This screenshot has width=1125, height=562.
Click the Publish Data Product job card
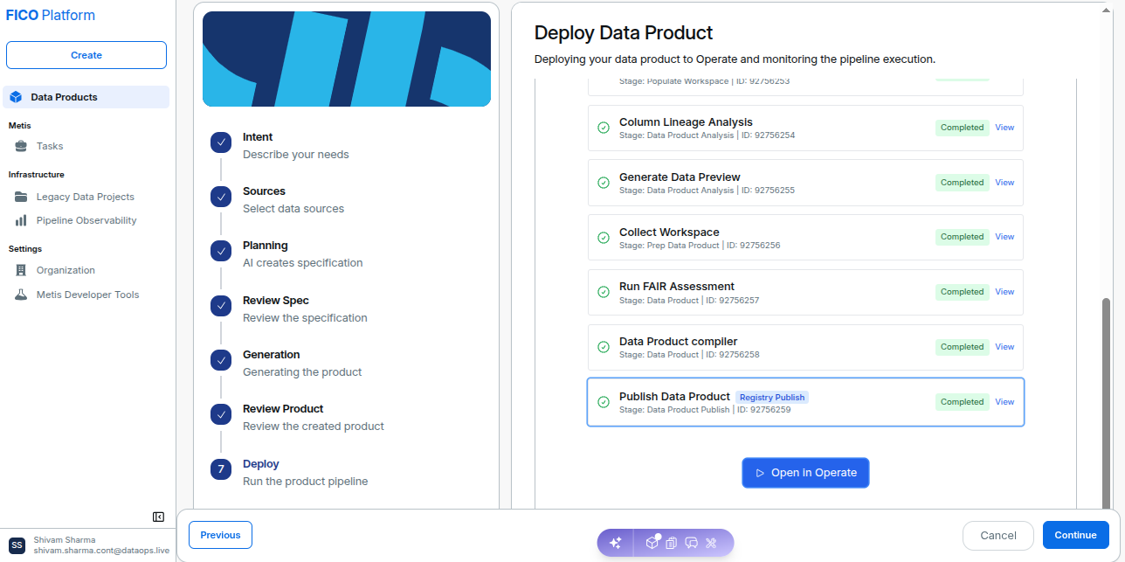(x=805, y=402)
